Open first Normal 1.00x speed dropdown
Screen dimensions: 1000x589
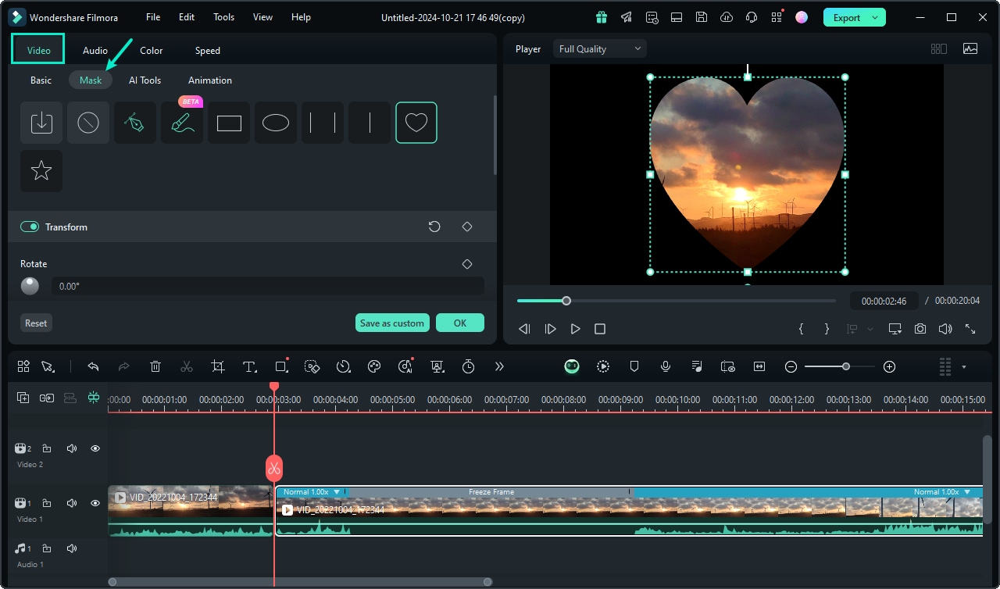pos(337,492)
